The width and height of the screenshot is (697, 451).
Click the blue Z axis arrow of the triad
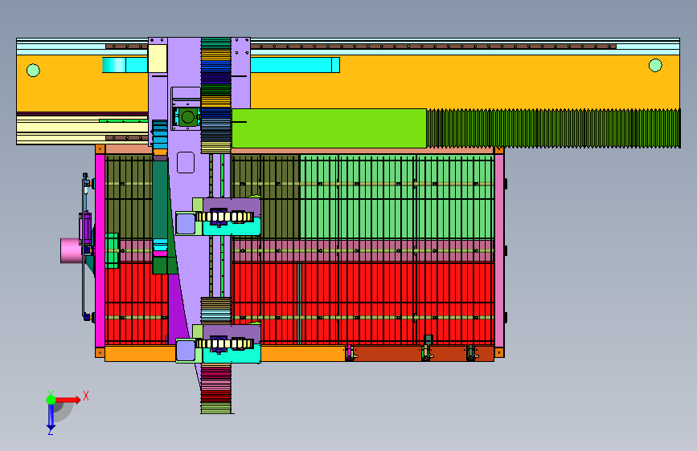[51, 417]
